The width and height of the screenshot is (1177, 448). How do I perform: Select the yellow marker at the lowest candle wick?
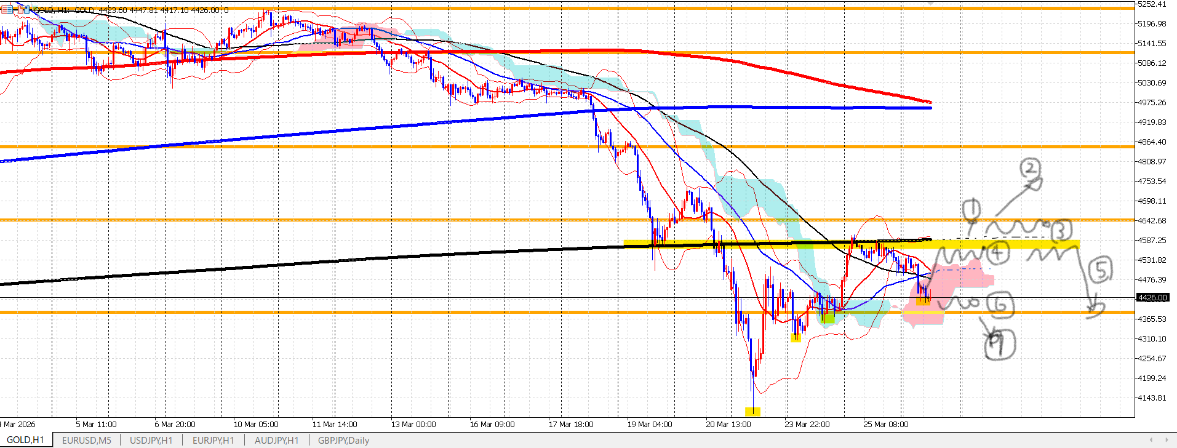[752, 411]
